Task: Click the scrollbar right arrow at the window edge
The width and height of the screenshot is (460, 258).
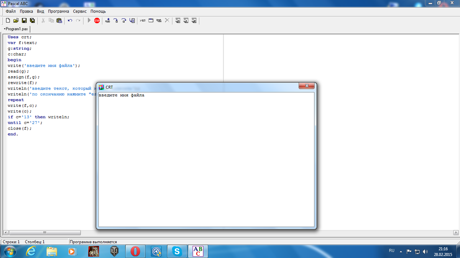Action: (456, 232)
